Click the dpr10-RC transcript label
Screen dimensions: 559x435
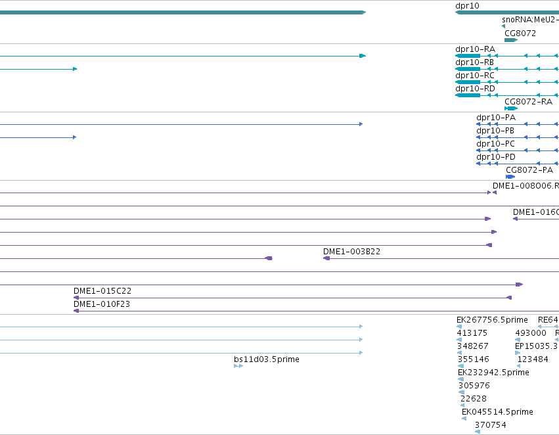click(x=475, y=75)
